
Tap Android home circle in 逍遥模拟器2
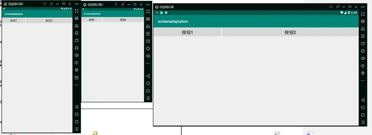(x=148, y=83)
